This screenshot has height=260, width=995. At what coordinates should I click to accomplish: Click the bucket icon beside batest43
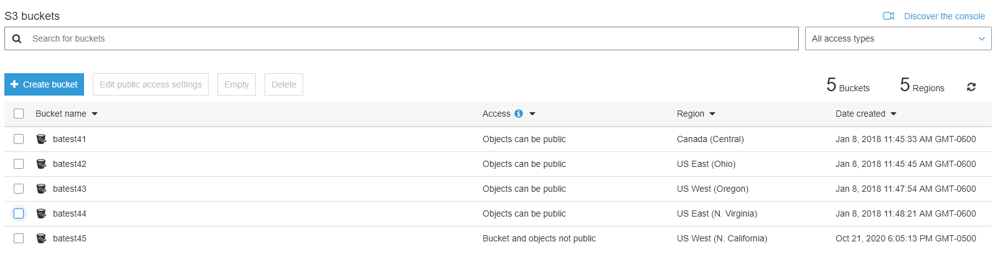41,189
